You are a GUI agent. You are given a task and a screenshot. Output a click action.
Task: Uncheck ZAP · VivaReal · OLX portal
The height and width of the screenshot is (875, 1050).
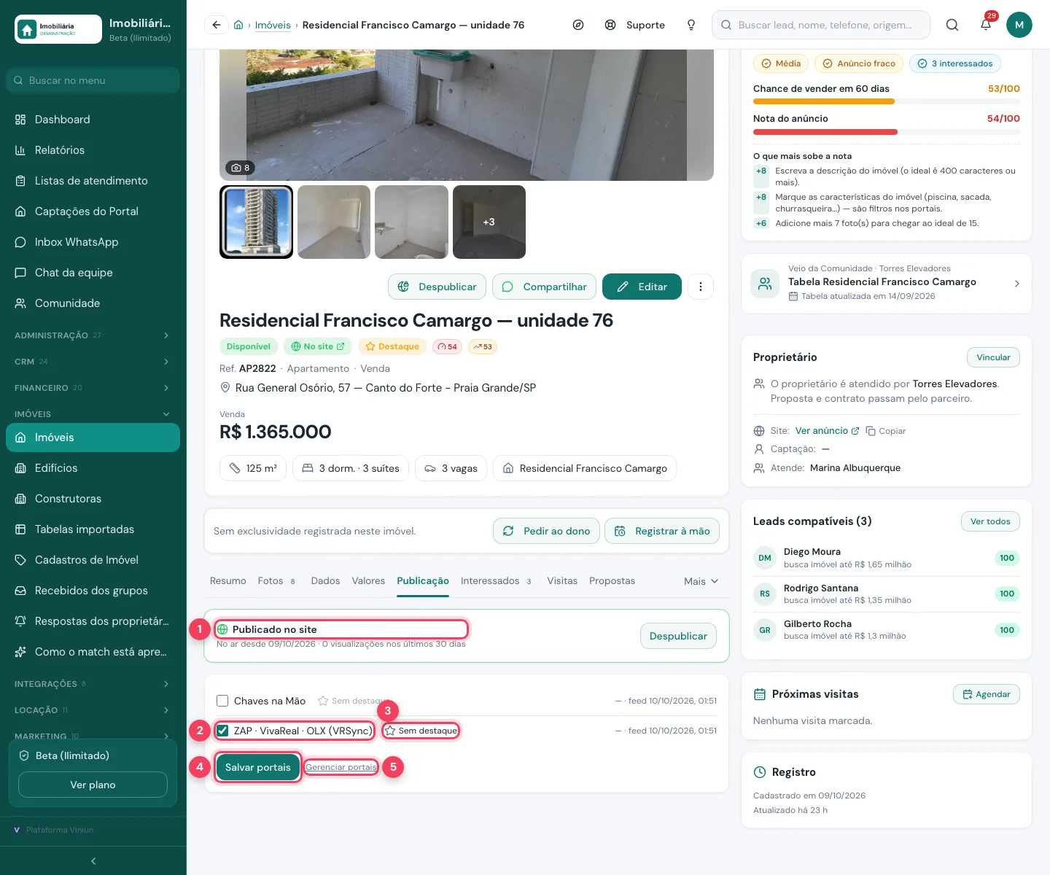pos(222,731)
